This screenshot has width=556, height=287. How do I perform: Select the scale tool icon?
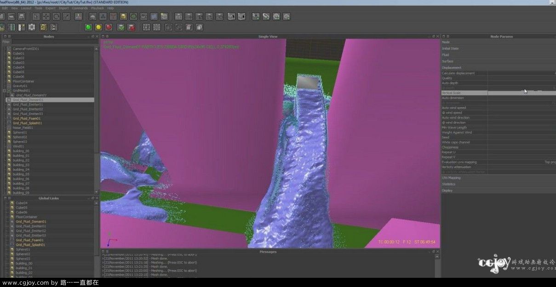(66, 16)
